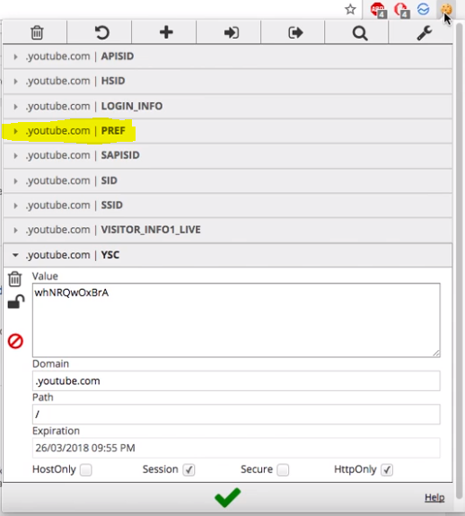Add a new cookie with plus icon
Viewport: 465px width, 516px height.
click(166, 32)
